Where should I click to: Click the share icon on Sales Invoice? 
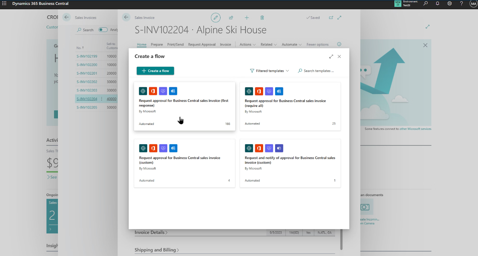pos(231,18)
